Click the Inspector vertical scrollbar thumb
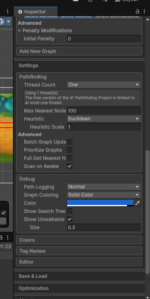The image size is (150, 299). 148,212
